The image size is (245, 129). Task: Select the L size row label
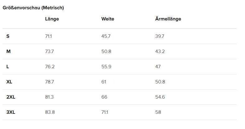coord(8,67)
